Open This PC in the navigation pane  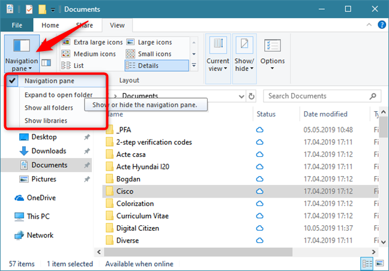38,216
